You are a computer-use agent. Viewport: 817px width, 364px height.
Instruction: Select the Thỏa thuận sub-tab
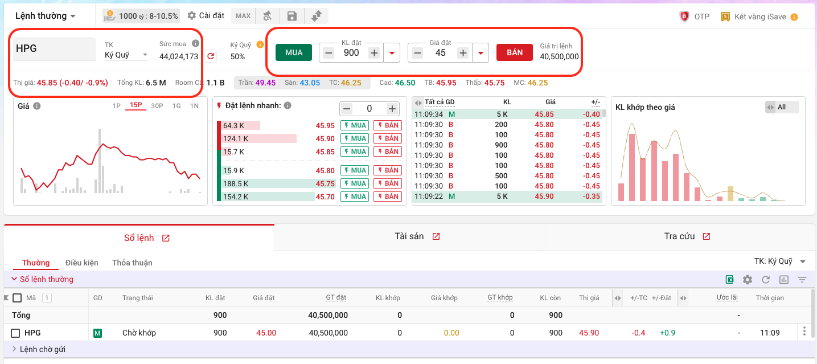pos(132,263)
